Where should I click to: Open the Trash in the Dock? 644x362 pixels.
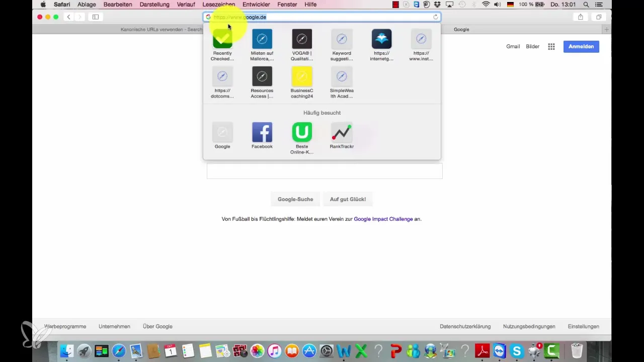click(577, 350)
